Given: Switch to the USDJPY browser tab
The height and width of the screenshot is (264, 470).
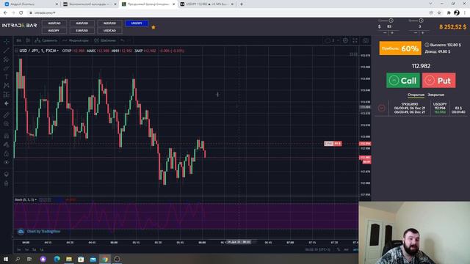Looking at the screenshot, I should [x=207, y=4].
